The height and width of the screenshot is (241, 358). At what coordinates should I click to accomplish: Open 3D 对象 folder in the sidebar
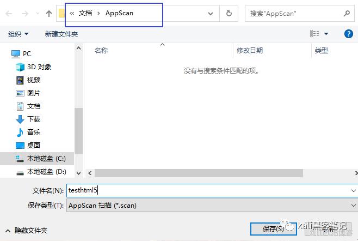(33, 67)
